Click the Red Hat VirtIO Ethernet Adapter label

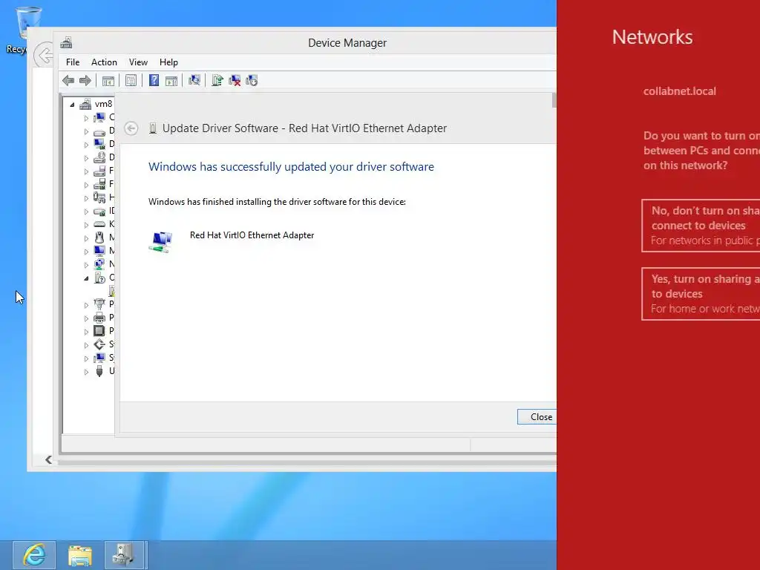click(x=252, y=235)
